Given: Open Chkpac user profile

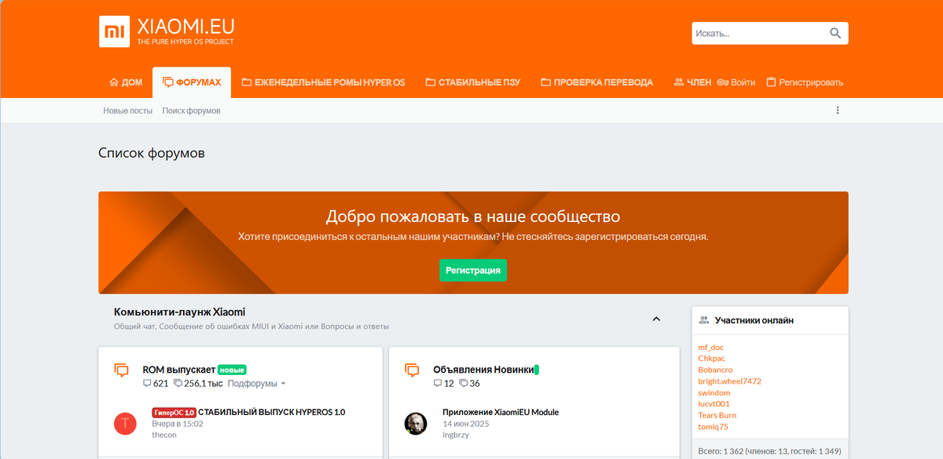Looking at the screenshot, I should pos(712,358).
